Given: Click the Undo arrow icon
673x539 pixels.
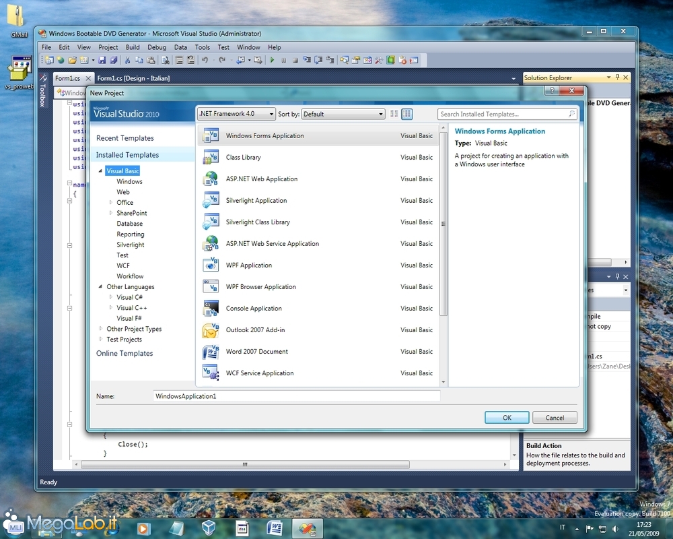Looking at the screenshot, I should coord(205,60).
